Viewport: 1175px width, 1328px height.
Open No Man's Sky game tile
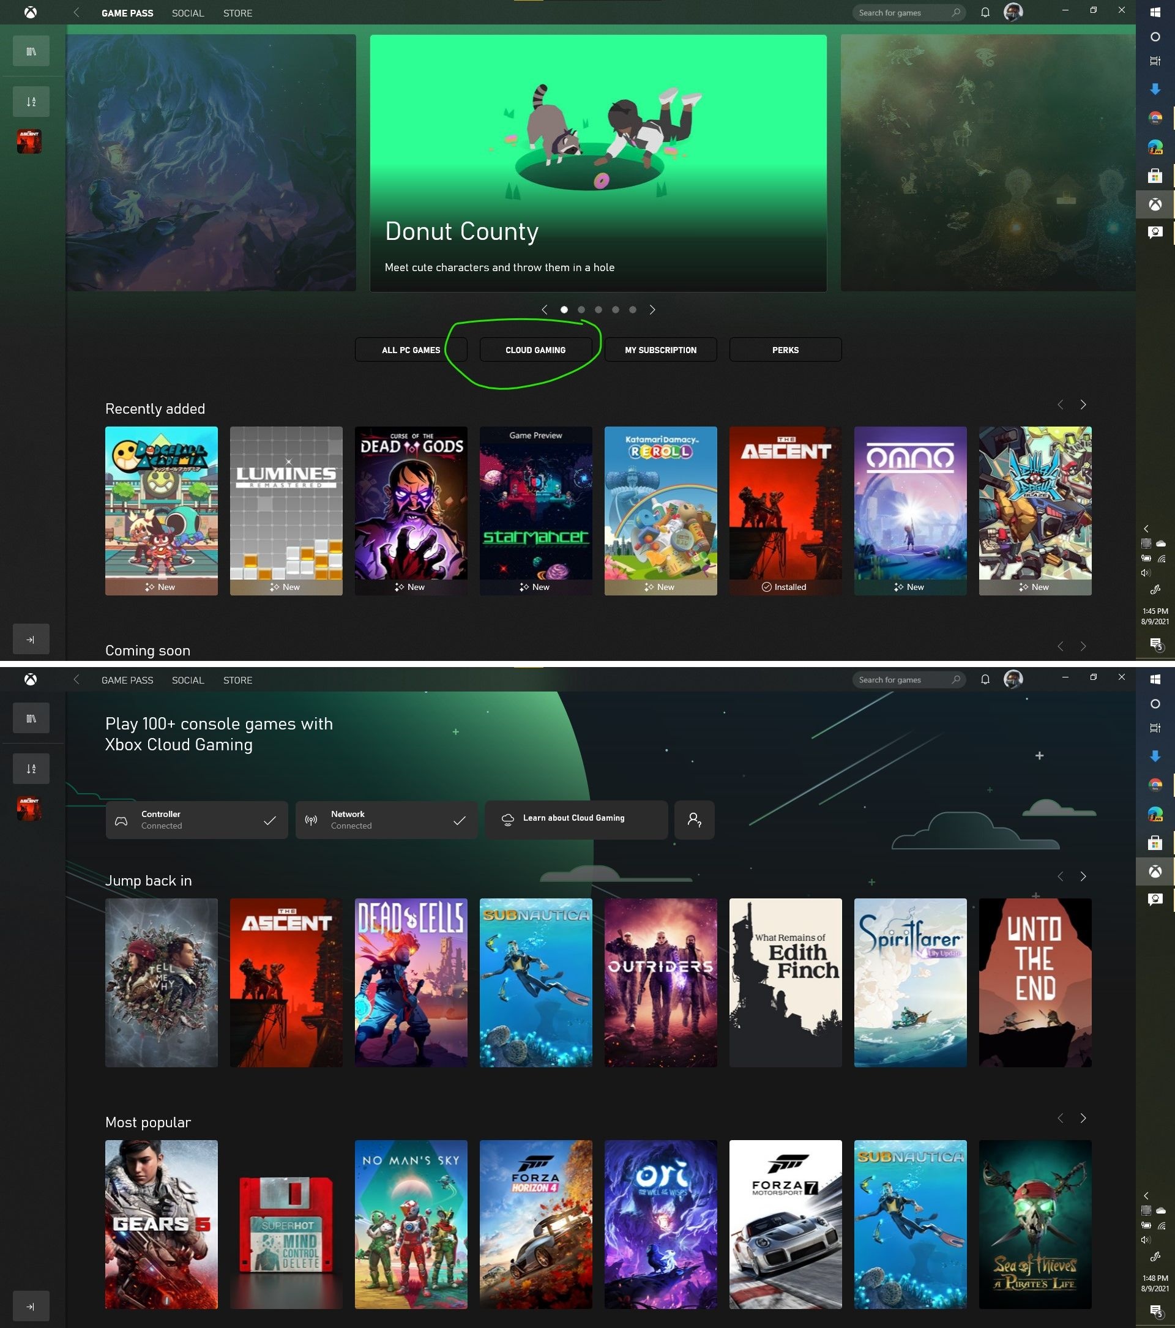411,1225
